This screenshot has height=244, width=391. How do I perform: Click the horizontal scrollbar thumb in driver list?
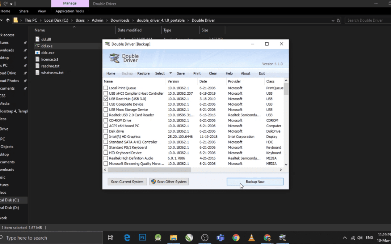click(150, 170)
